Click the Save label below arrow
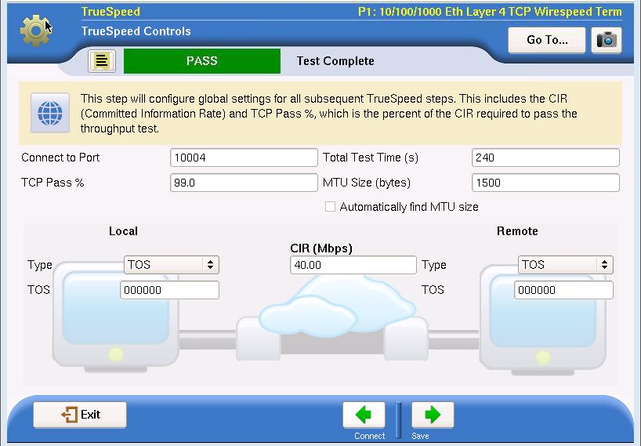 (420, 436)
